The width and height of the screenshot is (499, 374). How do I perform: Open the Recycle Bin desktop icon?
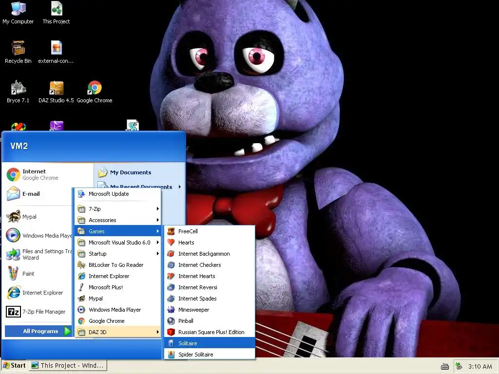pos(18,52)
